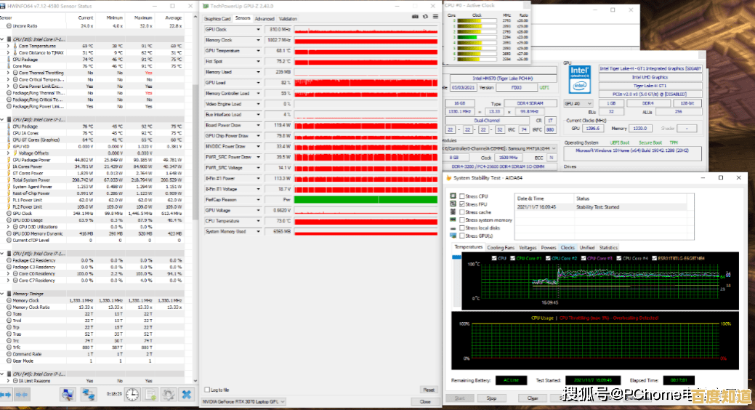Click HWiNFO logging start document icon
This screenshot has width=755, height=410.
(x=150, y=394)
